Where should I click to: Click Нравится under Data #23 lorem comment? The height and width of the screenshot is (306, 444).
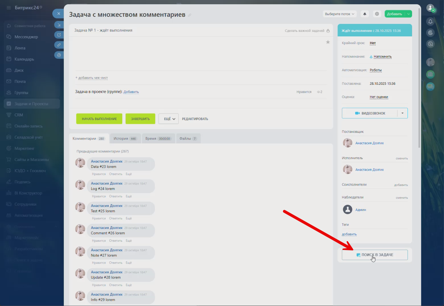[x=99, y=174]
